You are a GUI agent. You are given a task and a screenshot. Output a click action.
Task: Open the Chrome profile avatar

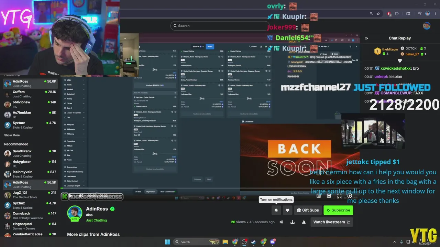pyautogui.click(x=428, y=14)
